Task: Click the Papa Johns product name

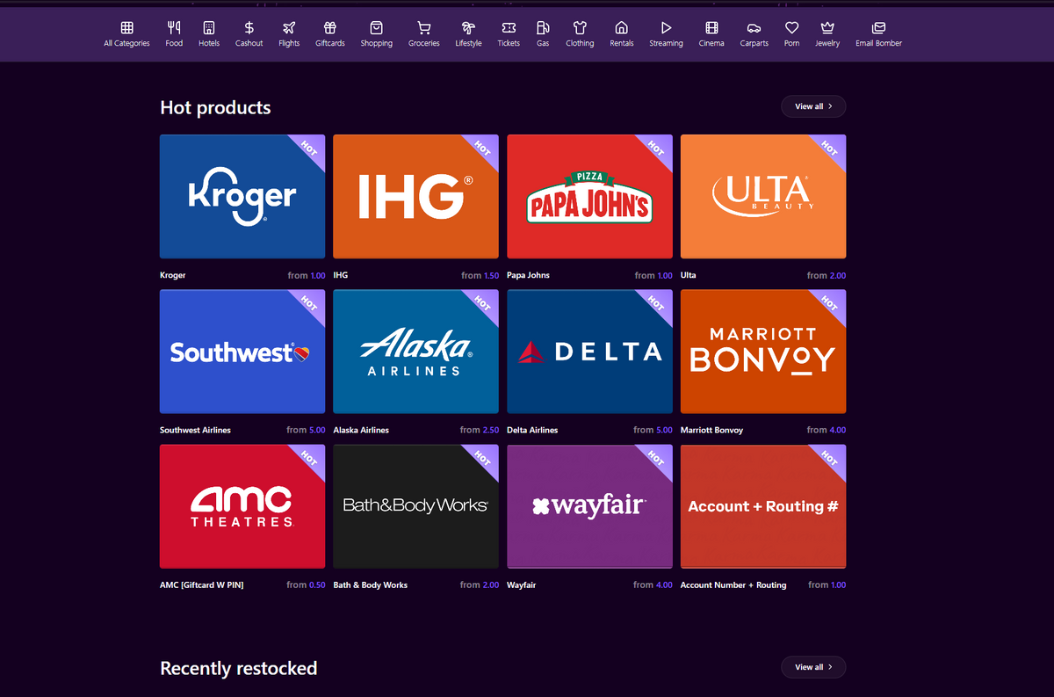Action: pos(529,275)
